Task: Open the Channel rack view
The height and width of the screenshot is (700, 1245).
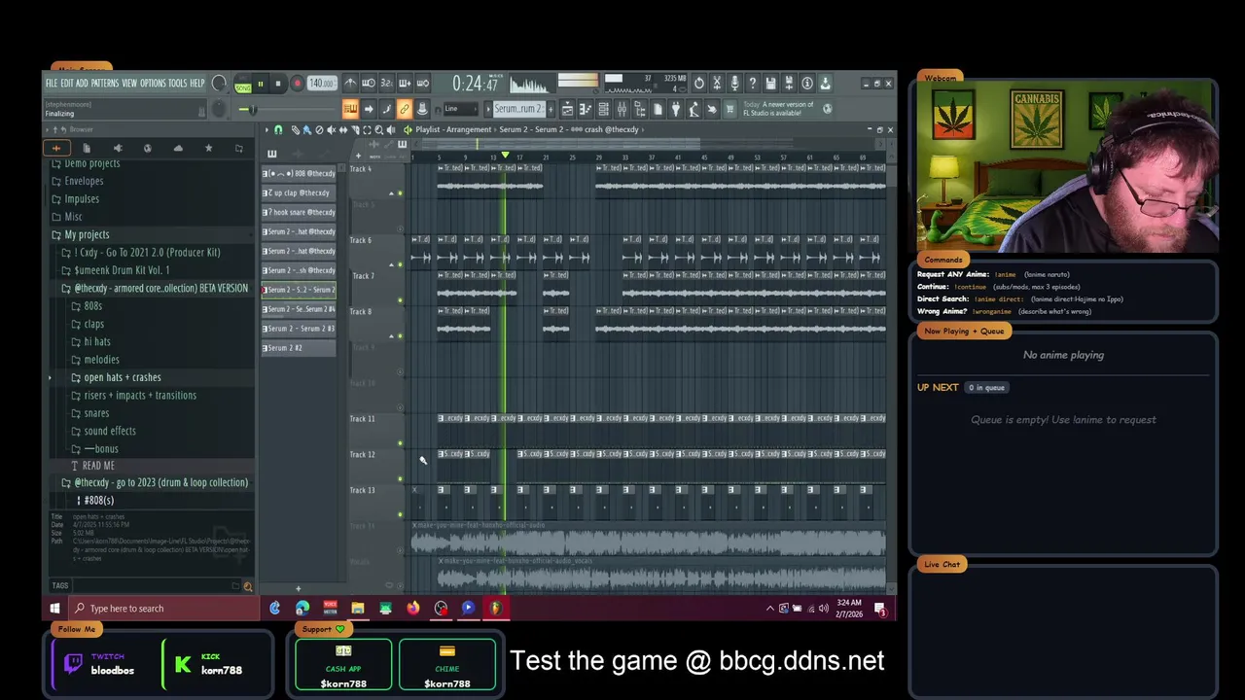Action: [604, 109]
